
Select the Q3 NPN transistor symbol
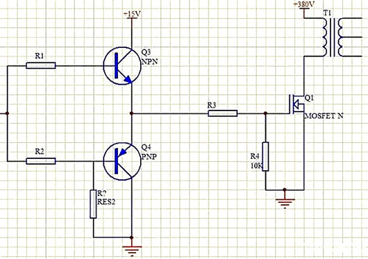coord(122,66)
